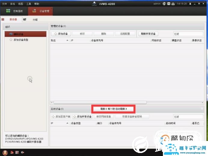Image resolution: width=208 pixels, height=156 pixels.
Task: Open the 视图 menu
Action: point(20,4)
